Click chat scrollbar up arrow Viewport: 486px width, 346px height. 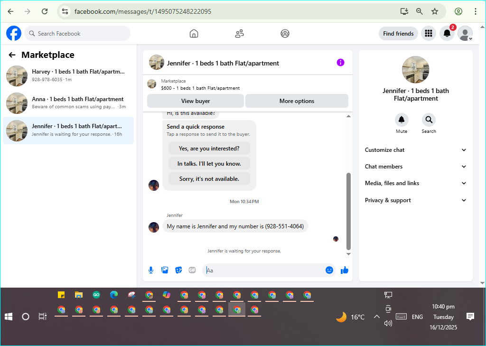click(348, 116)
